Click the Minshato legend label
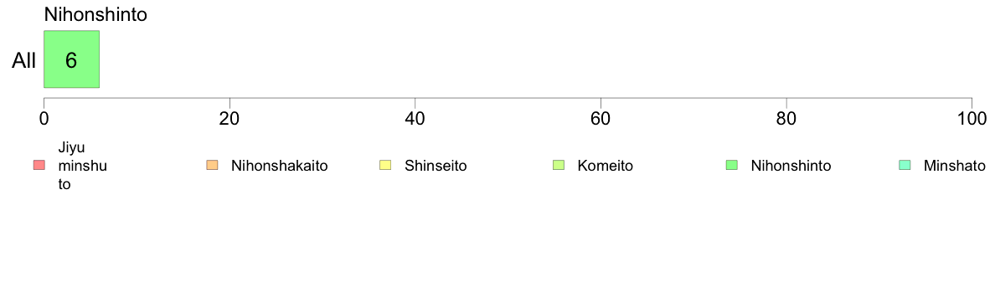 pyautogui.click(x=955, y=166)
